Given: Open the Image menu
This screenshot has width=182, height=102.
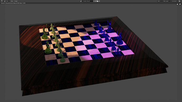Looking at the screenshot, I should (16, 1).
